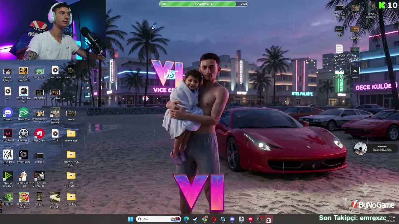Select the planet zo 1 video file
Viewport: 399px width, 224px height.
[39, 73]
